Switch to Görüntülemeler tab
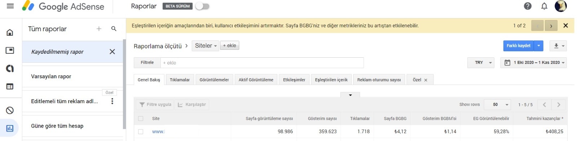This screenshot has height=141, width=577. [x=214, y=80]
